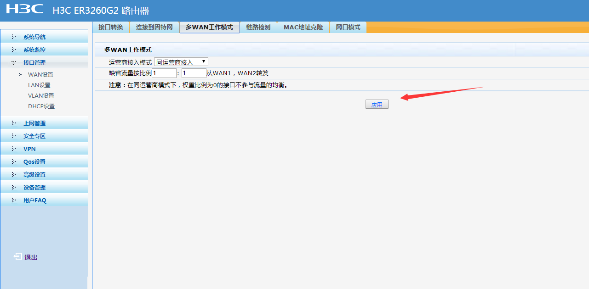
Task: Click the expand icon beside 用户FAQ
Action: [14, 200]
